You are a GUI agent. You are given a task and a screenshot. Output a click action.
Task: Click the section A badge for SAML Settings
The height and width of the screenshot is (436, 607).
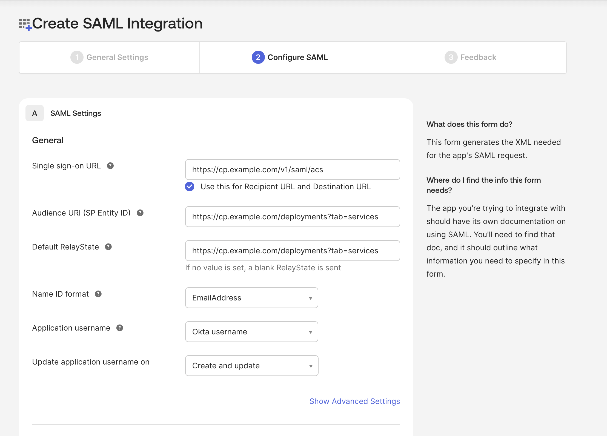(35, 113)
